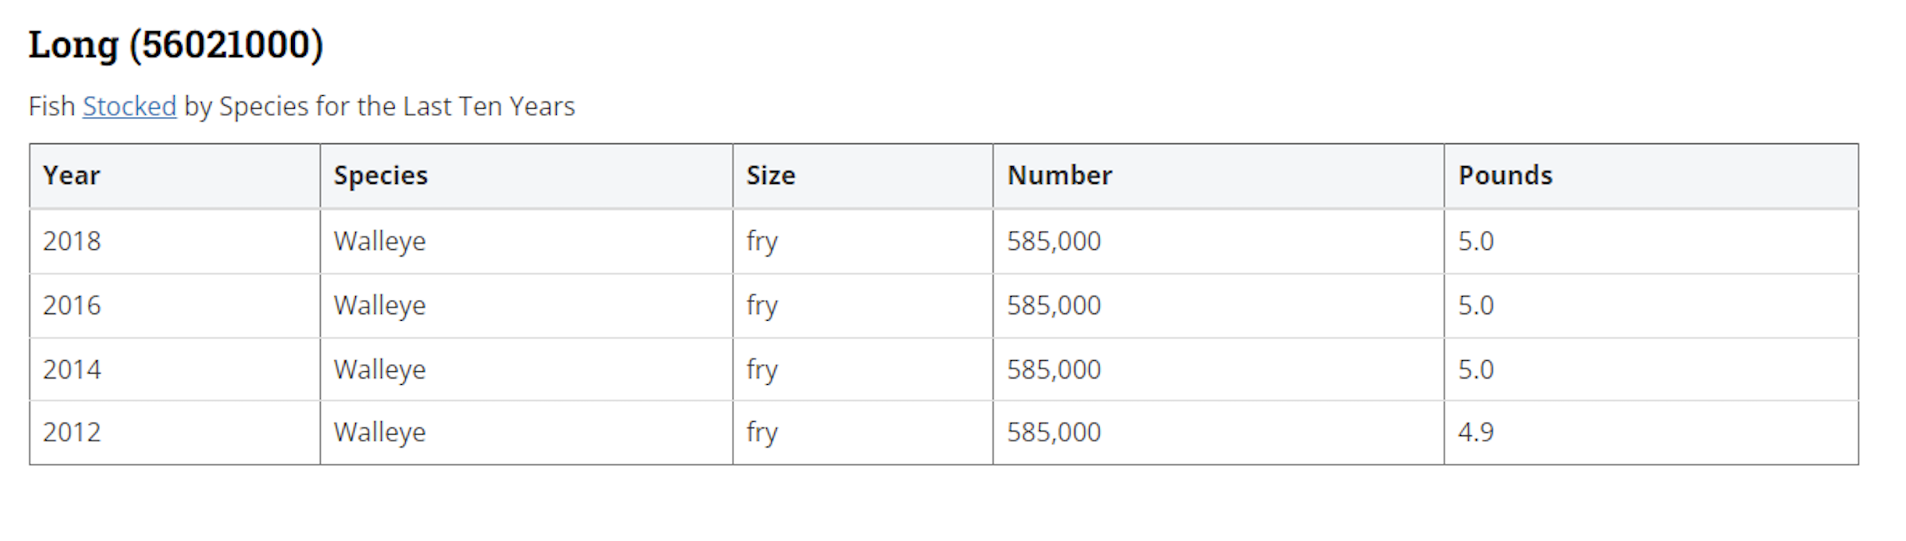Select the fry cell in 2014 row
This screenshot has width=1906, height=541.
click(x=762, y=369)
